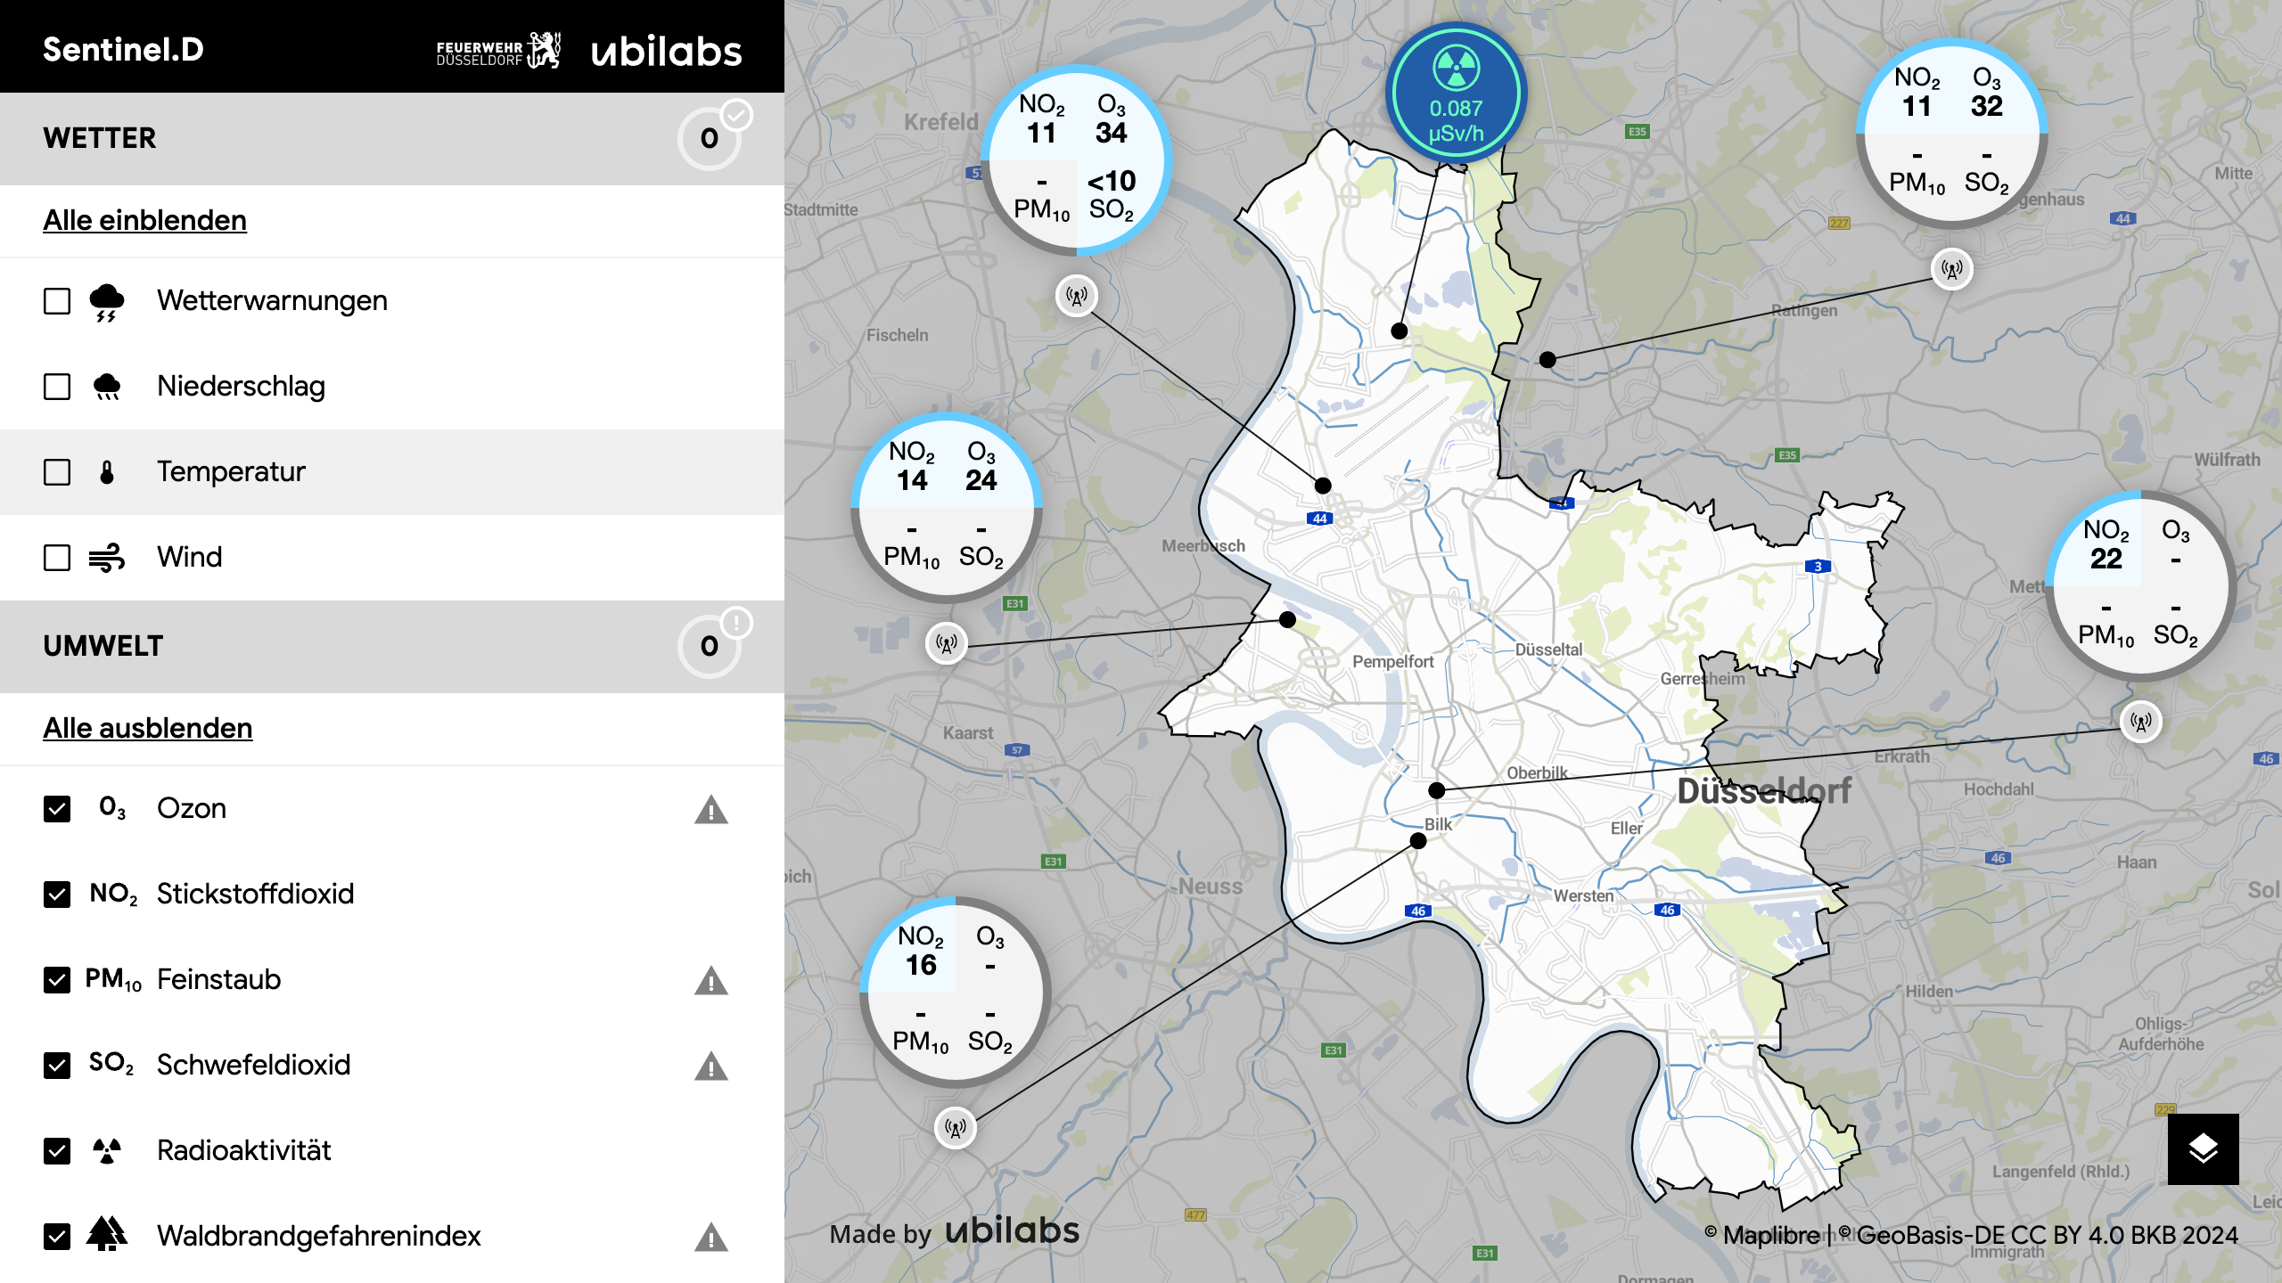This screenshot has width=2282, height=1283.
Task: Click the radioactivity 0.087 µSv/h marker
Action: tap(1456, 94)
